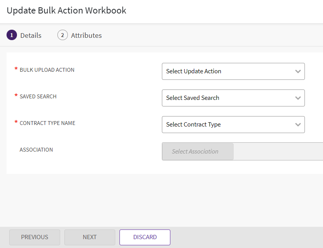Click the BULK UPLOAD ACTION field label

47,70
